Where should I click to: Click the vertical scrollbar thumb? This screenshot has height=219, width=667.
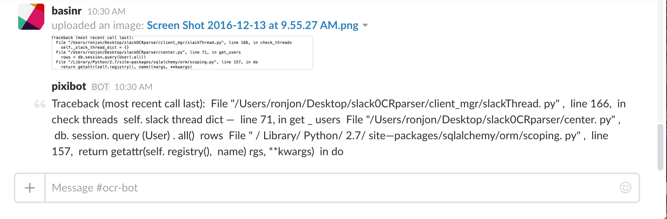tap(661, 147)
